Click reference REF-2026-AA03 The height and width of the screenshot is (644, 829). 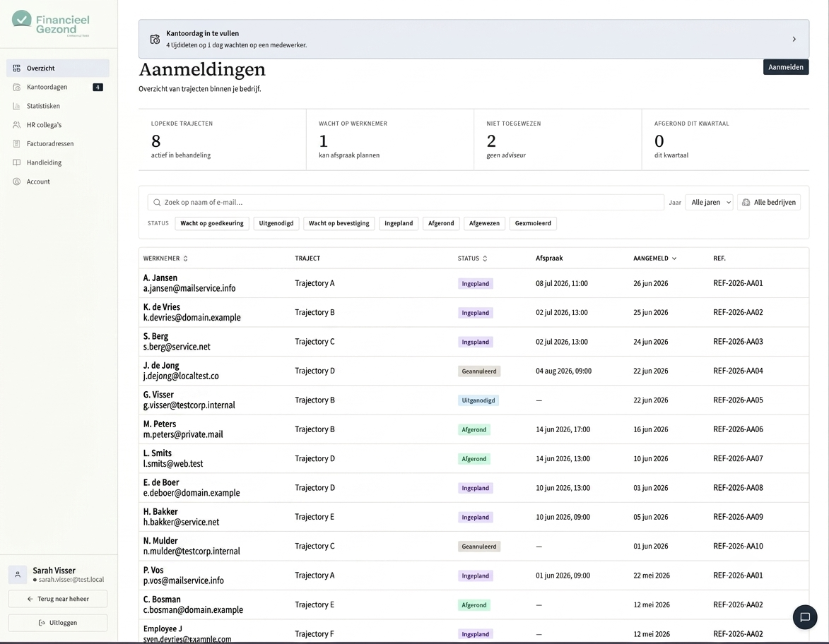pyautogui.click(x=738, y=342)
